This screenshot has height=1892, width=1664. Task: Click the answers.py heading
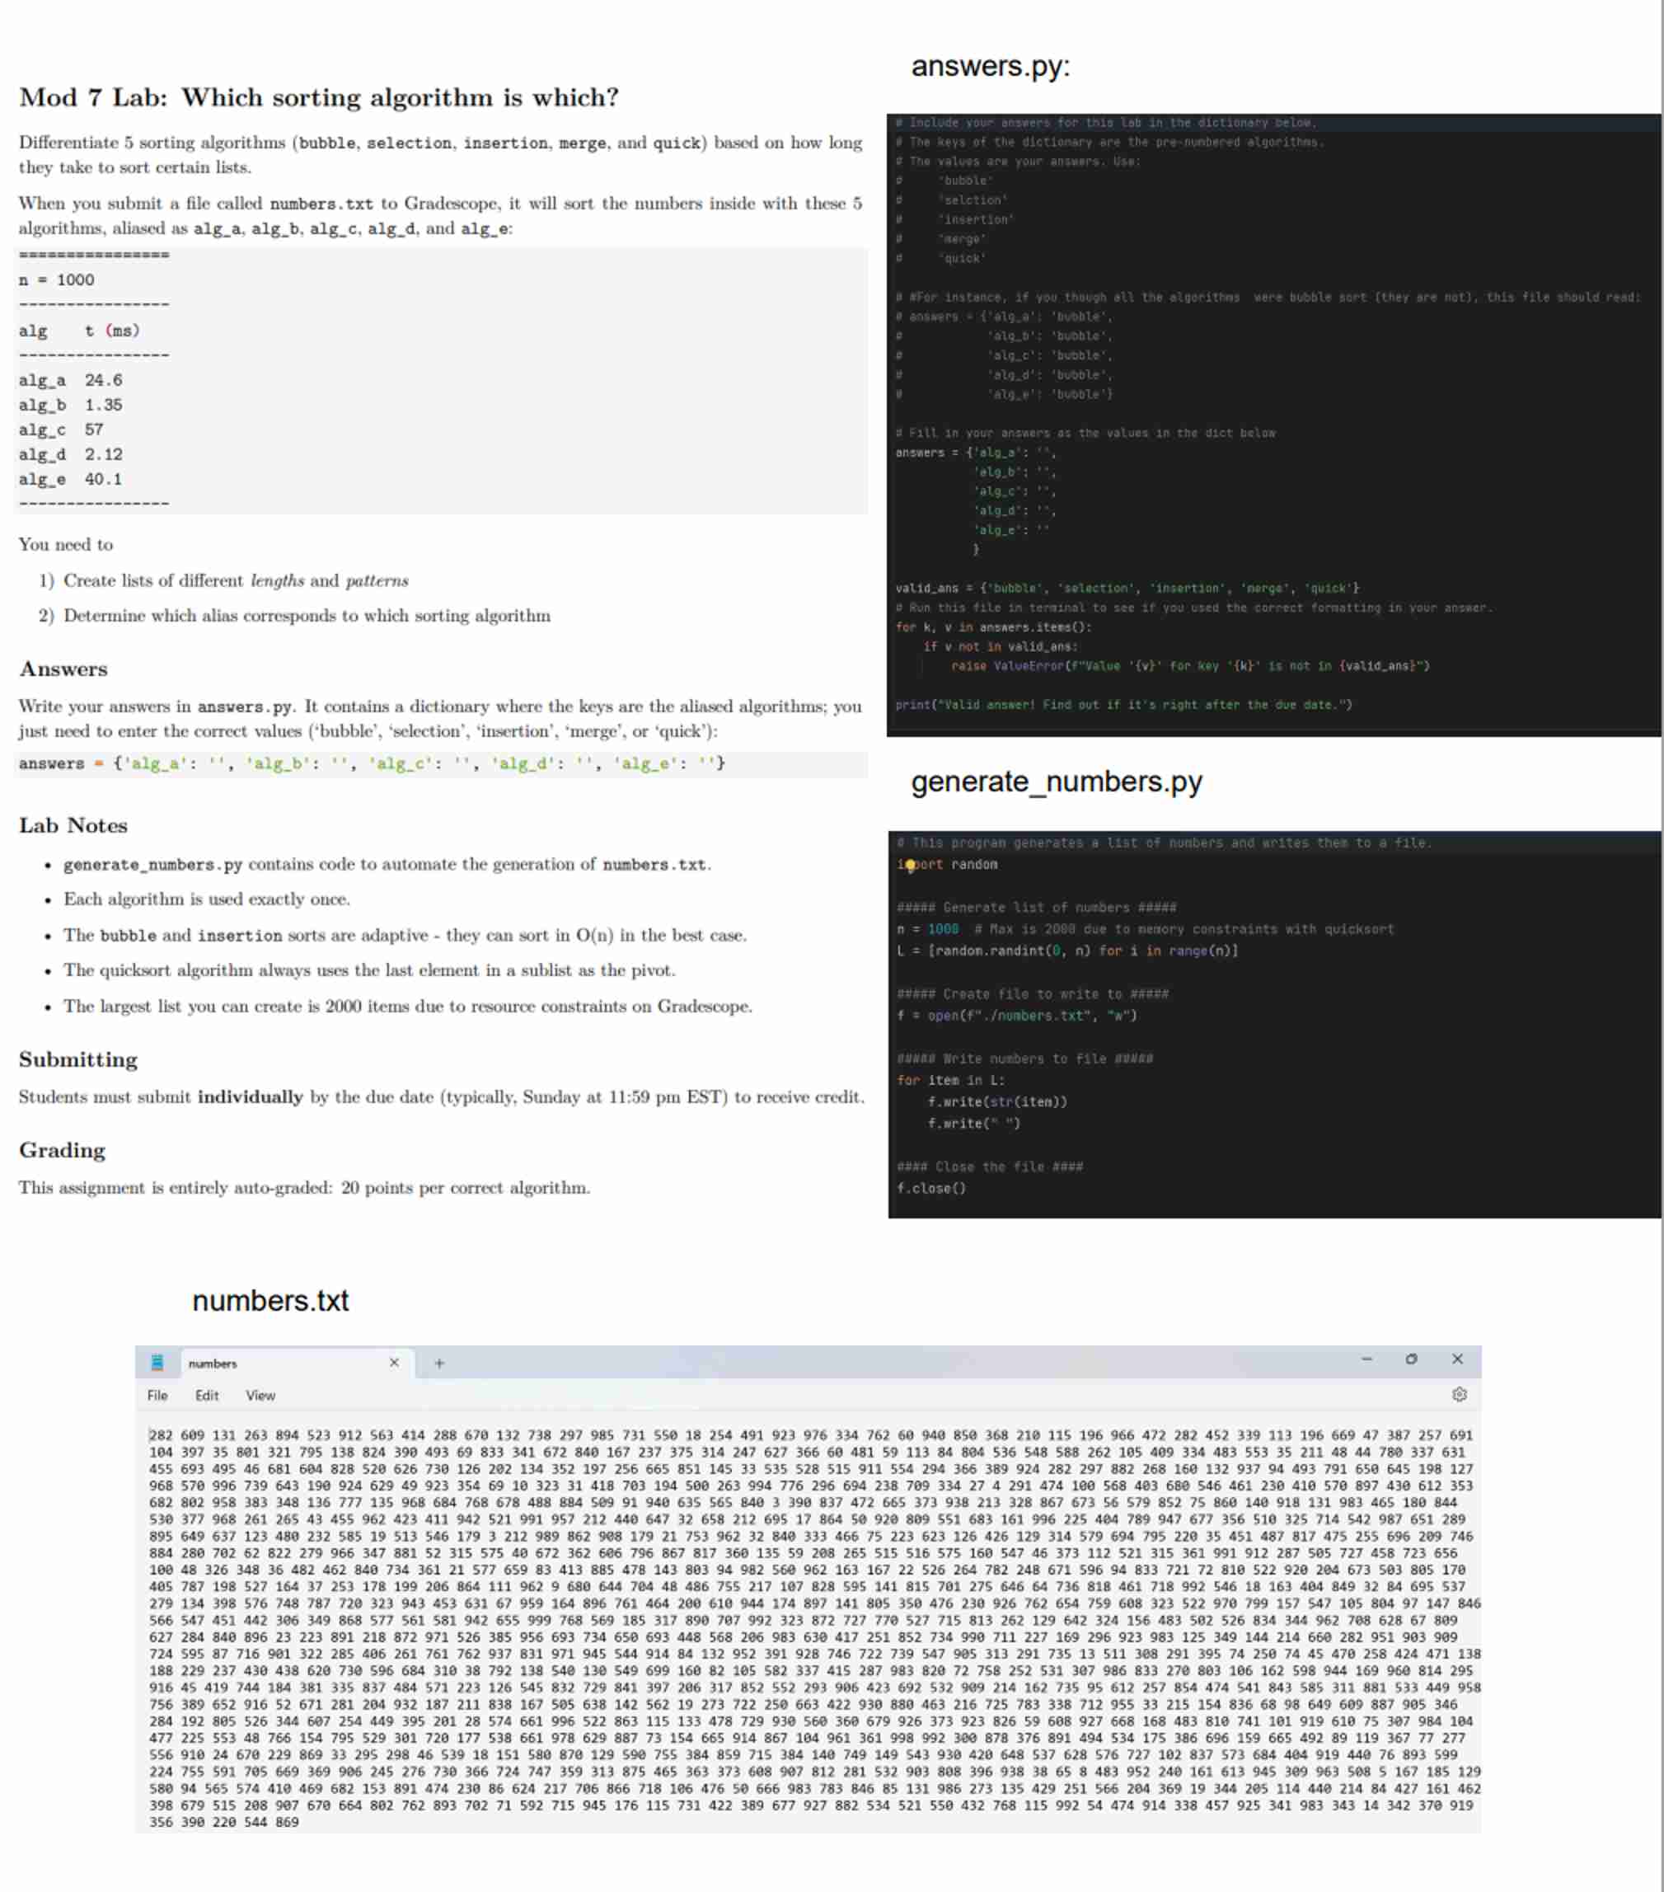click(x=991, y=65)
